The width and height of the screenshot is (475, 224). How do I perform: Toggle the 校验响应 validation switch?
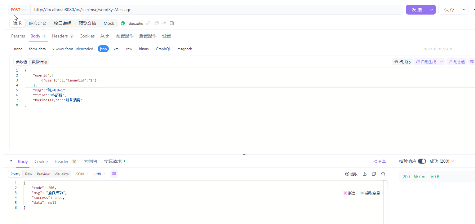pyautogui.click(x=422, y=161)
